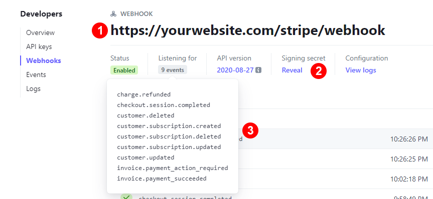Screen dimensions: 433x199
Task: Click the webhook icon beside WEBHOOK label
Action: 113,14
